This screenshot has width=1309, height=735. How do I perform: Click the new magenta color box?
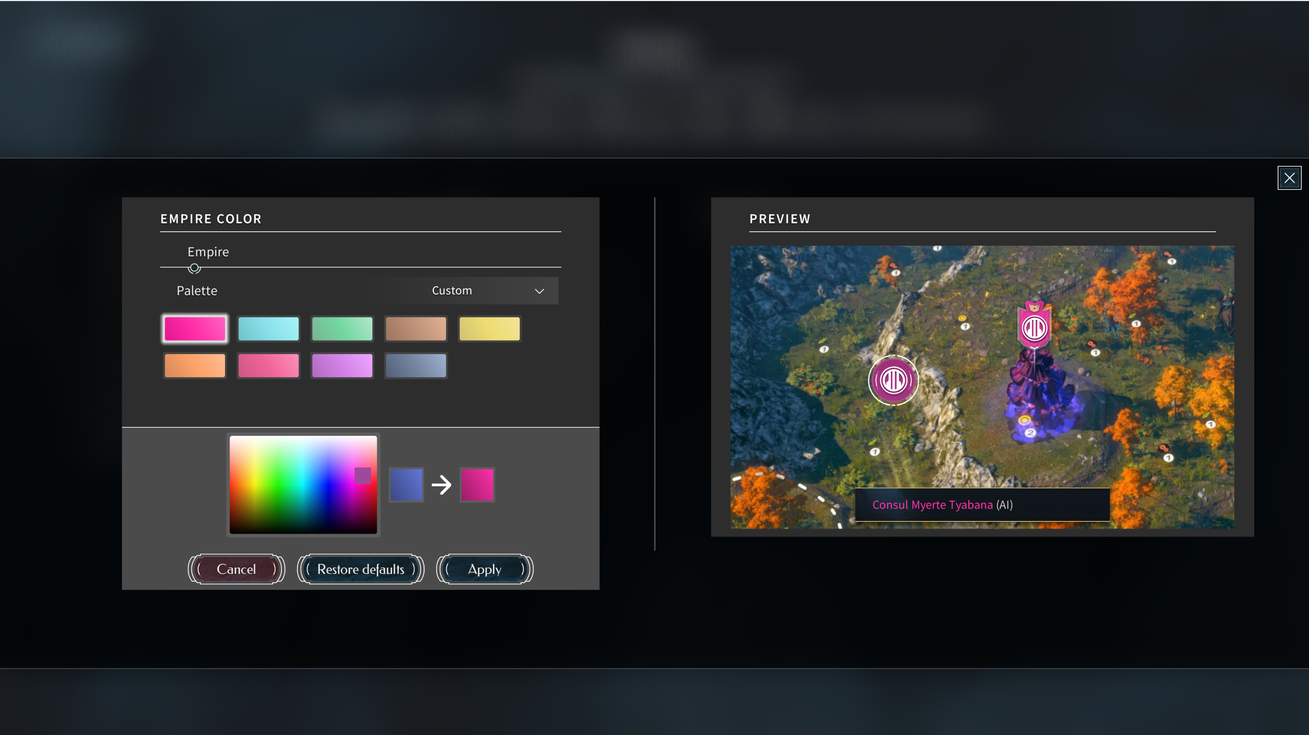477,485
